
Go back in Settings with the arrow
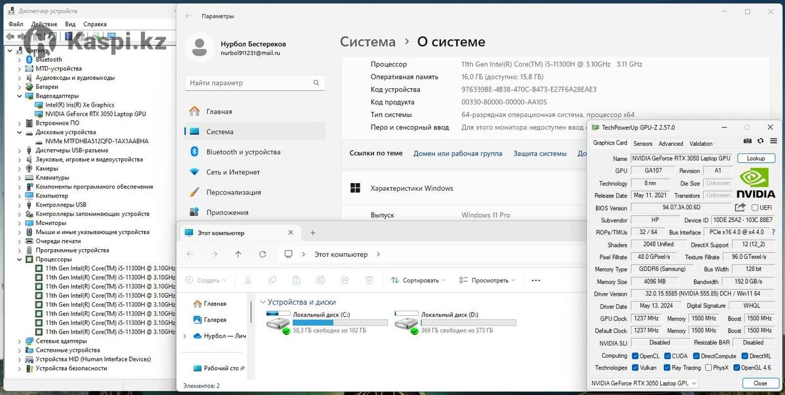188,16
